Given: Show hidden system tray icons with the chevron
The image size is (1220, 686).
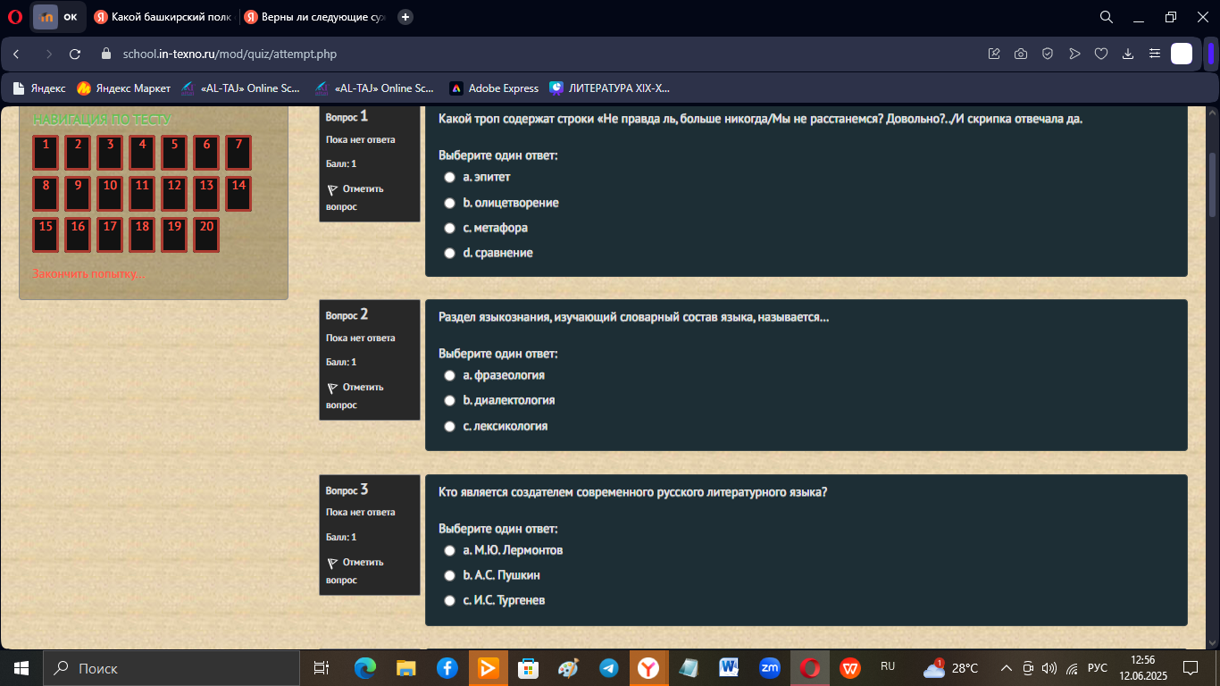Looking at the screenshot, I should click(1007, 668).
